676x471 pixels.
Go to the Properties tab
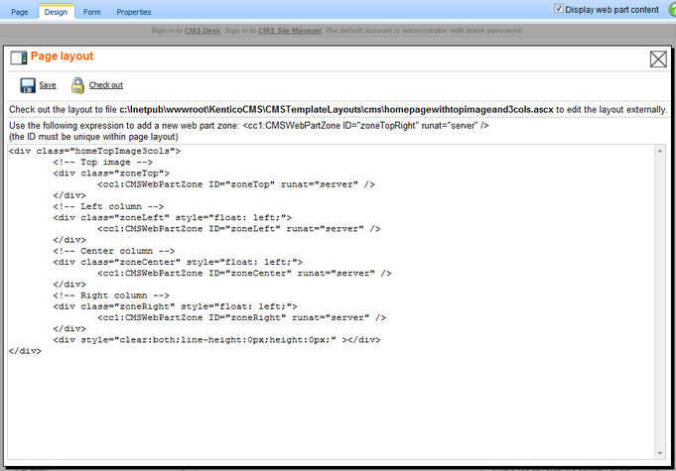click(134, 12)
